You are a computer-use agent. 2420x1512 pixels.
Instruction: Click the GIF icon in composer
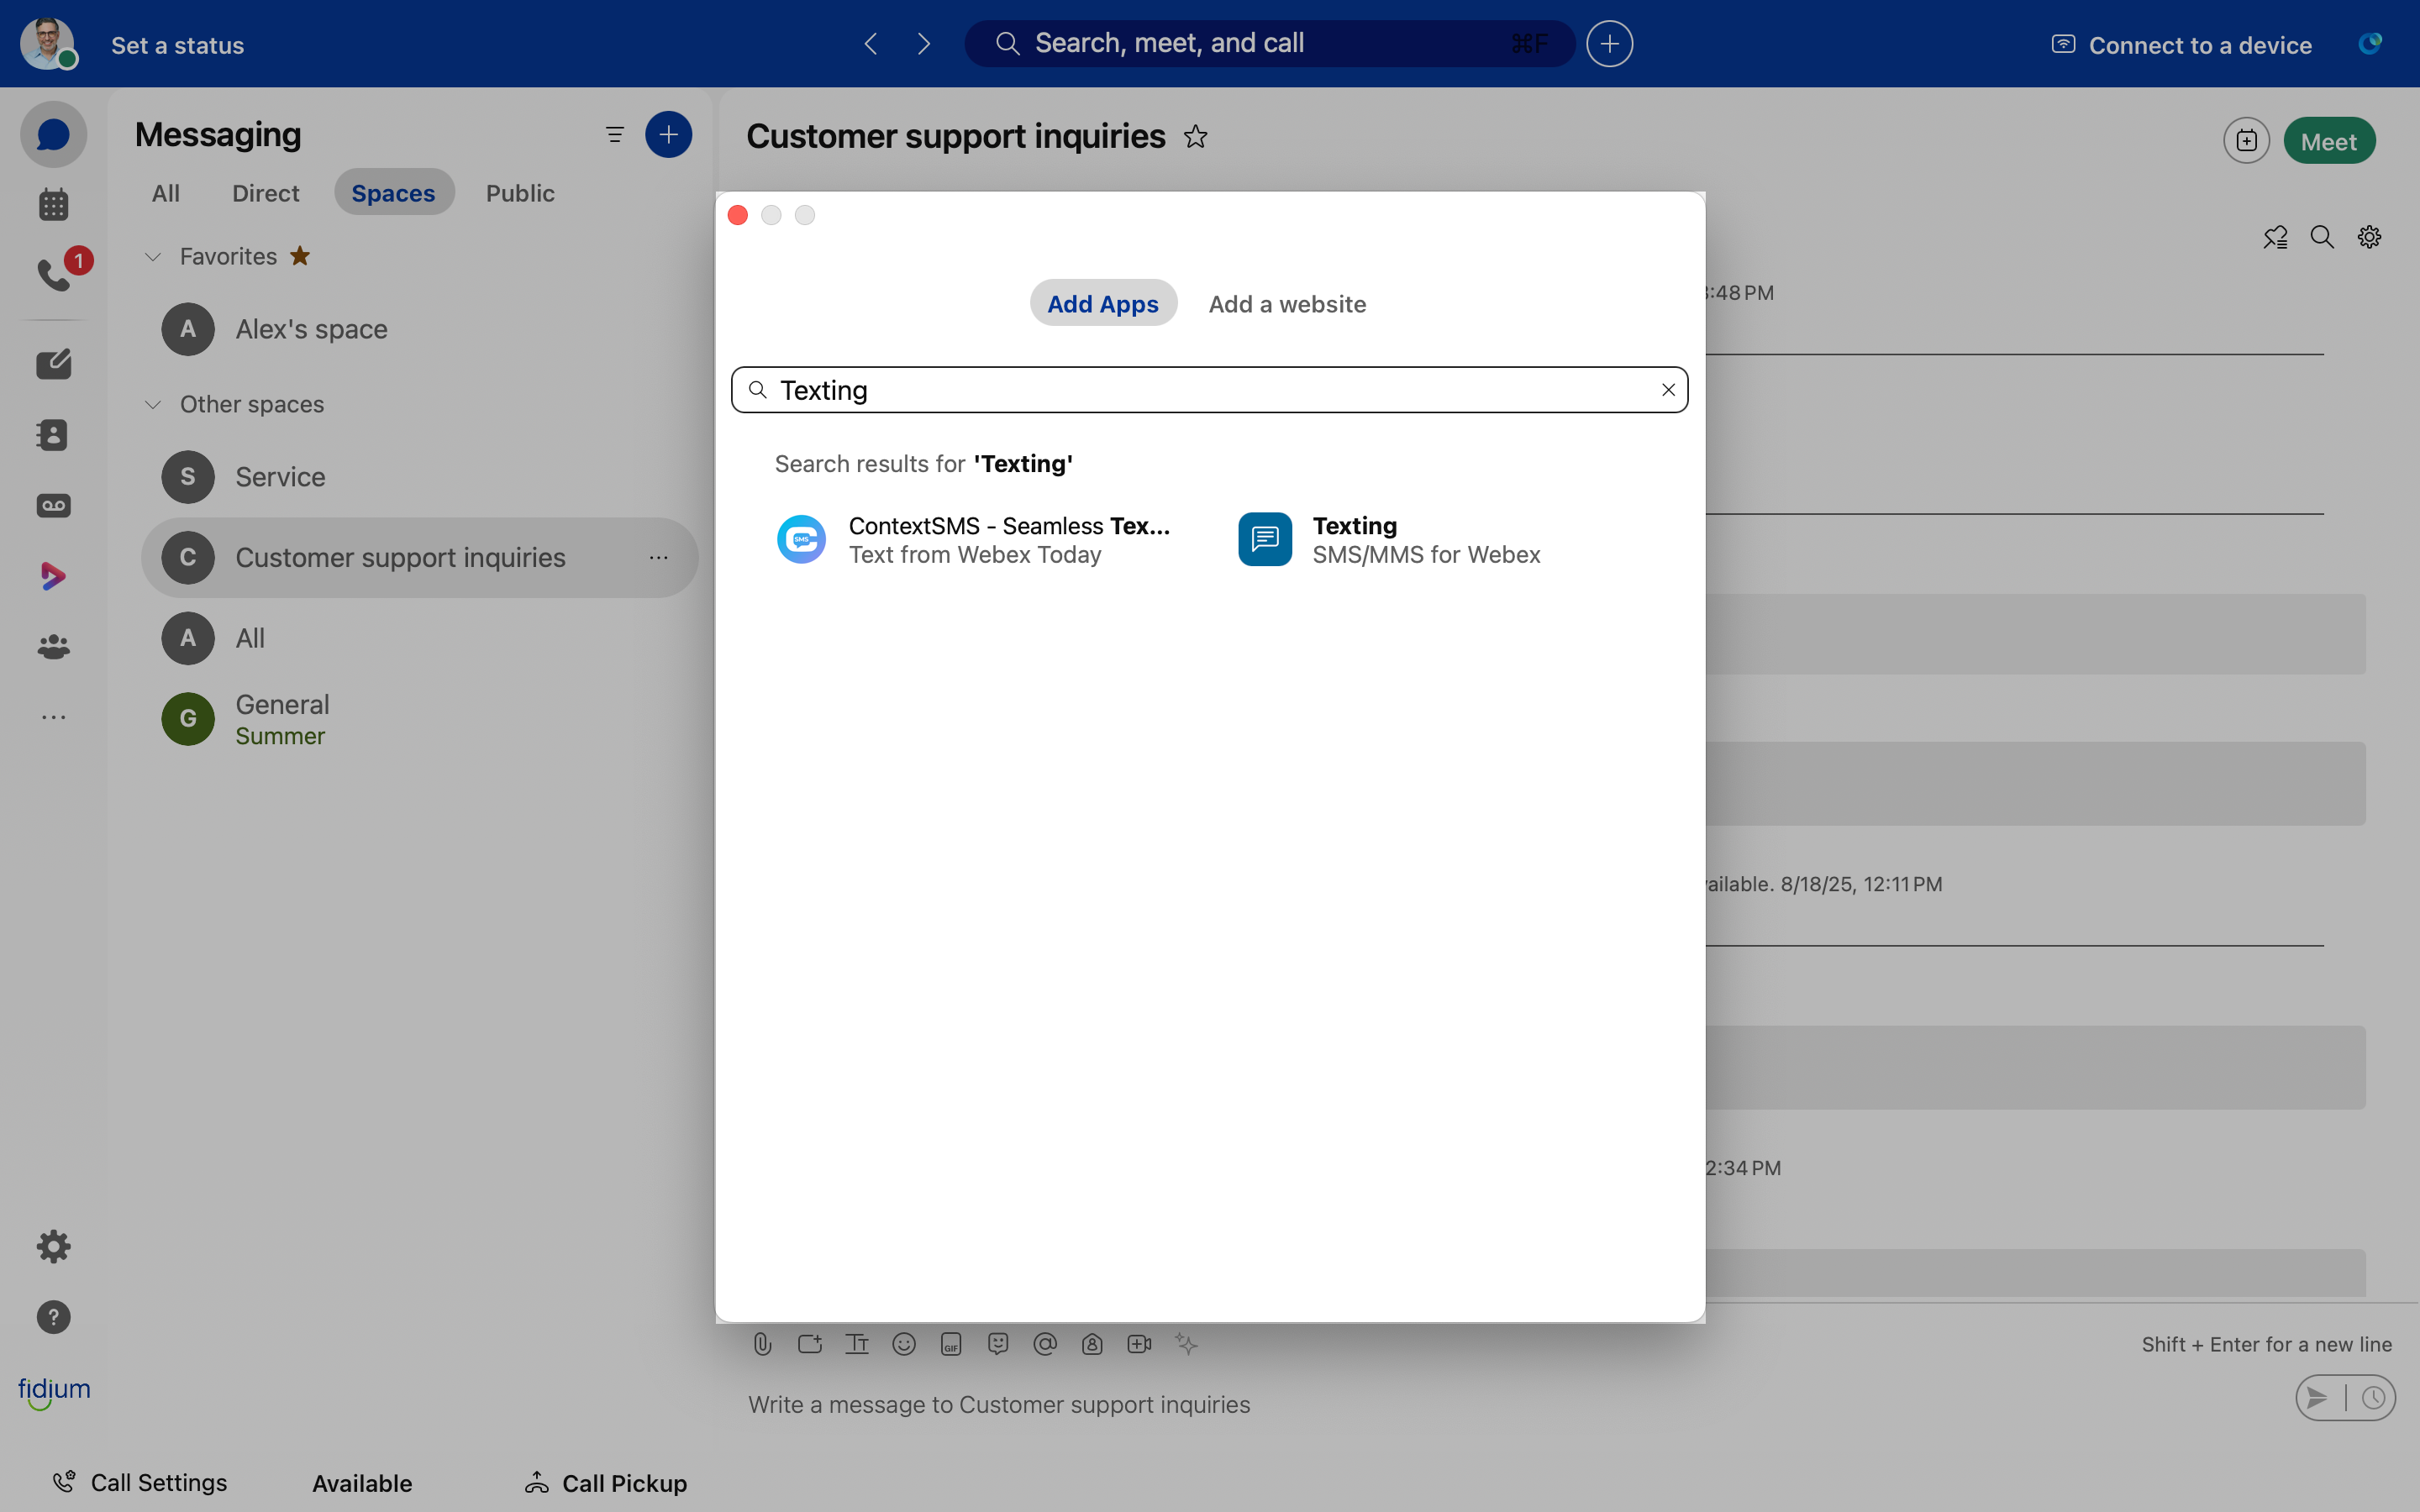tap(951, 1344)
